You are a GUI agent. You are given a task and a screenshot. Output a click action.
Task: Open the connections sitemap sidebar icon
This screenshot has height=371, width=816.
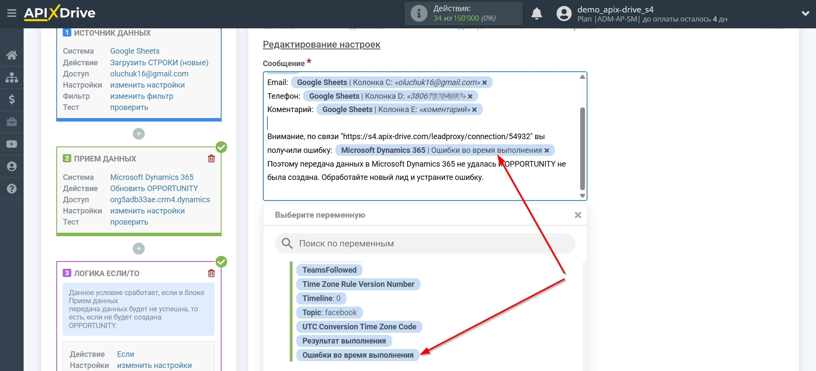point(12,77)
